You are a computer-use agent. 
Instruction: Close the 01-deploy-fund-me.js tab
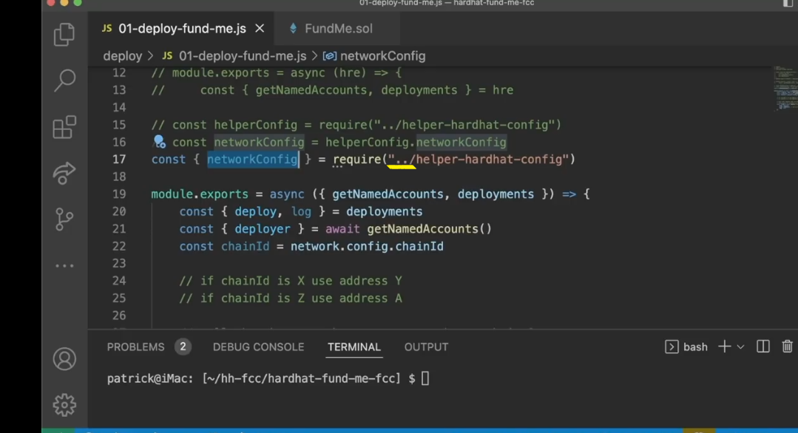[260, 29]
